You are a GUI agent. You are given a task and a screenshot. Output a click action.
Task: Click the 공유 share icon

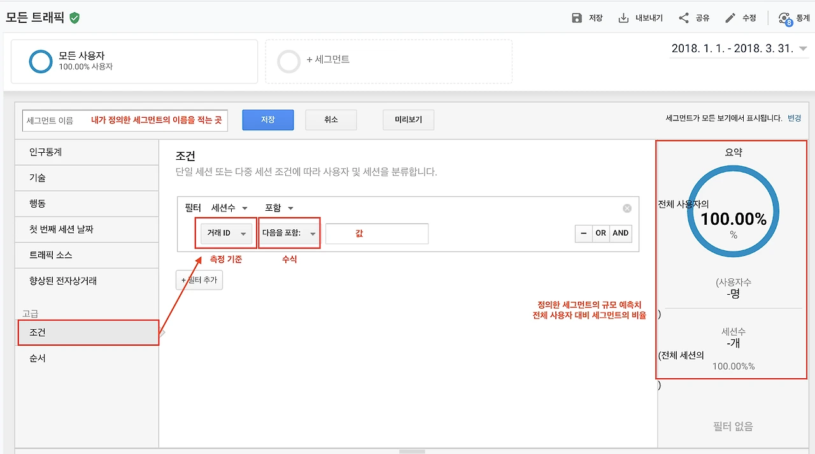[684, 18]
